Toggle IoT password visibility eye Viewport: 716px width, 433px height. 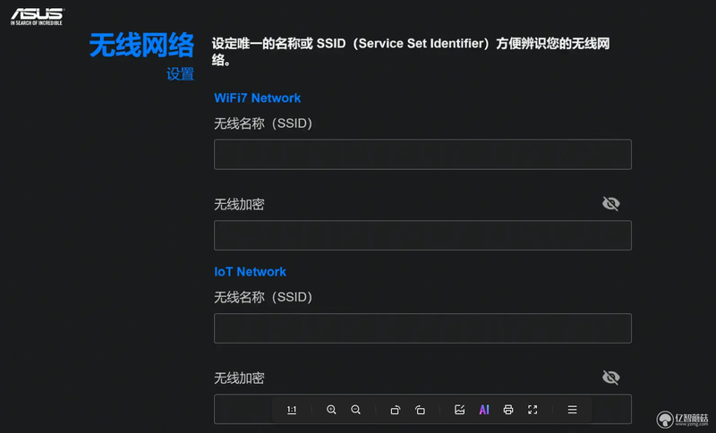[611, 378]
